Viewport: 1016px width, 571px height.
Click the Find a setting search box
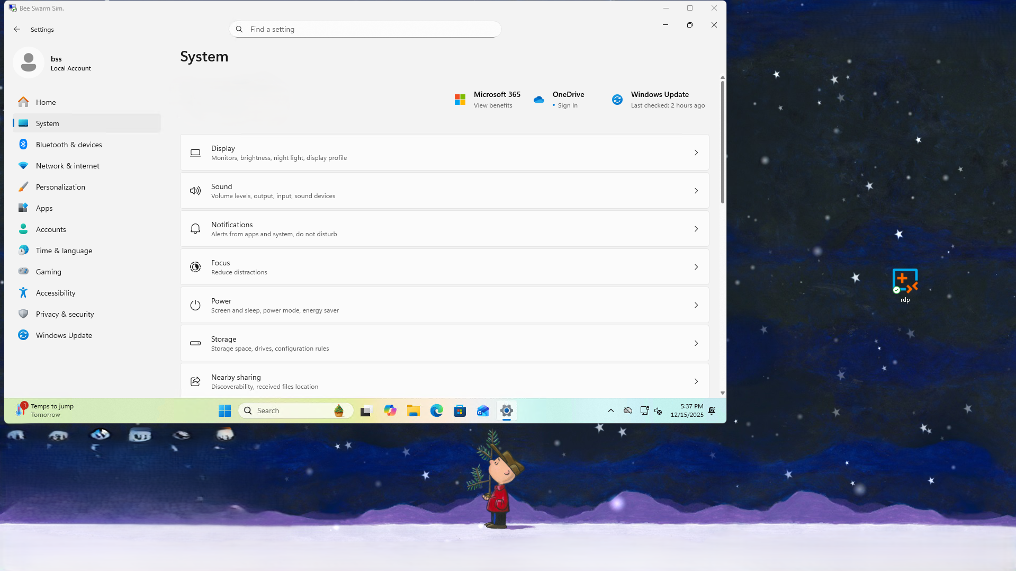tap(365, 29)
